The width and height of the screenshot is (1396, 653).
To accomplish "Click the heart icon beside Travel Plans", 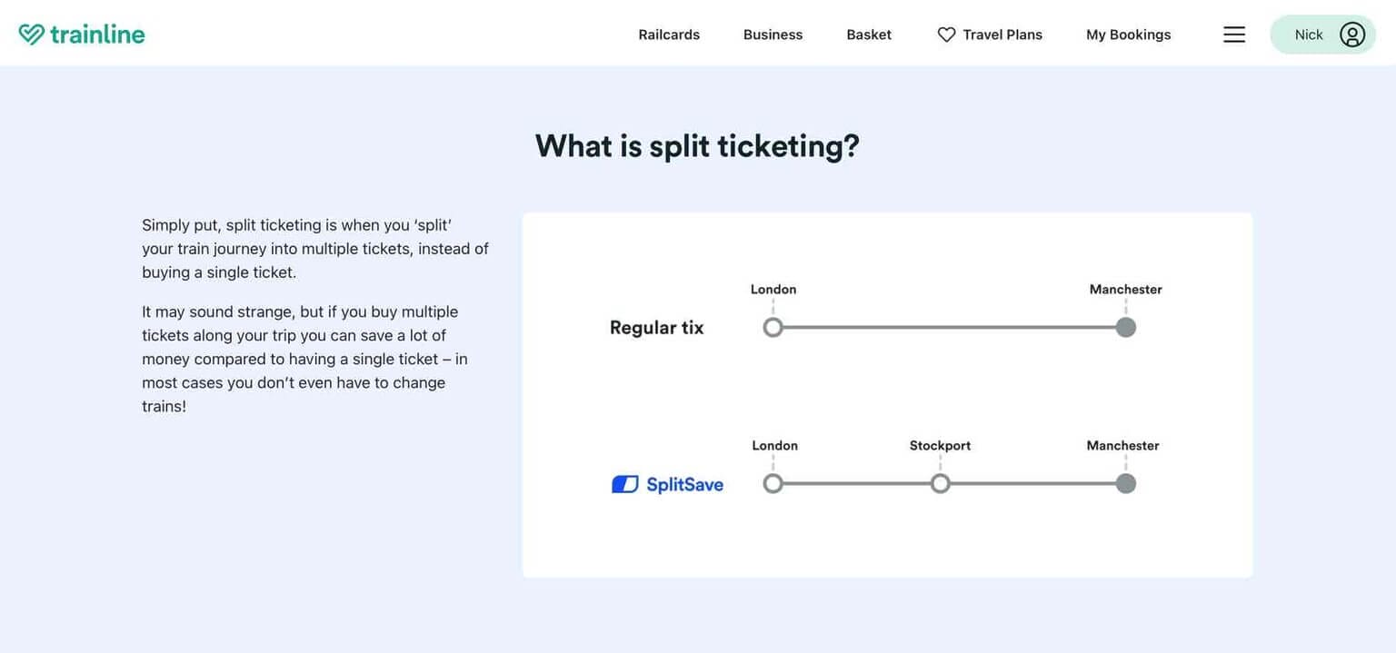I will click(x=946, y=34).
